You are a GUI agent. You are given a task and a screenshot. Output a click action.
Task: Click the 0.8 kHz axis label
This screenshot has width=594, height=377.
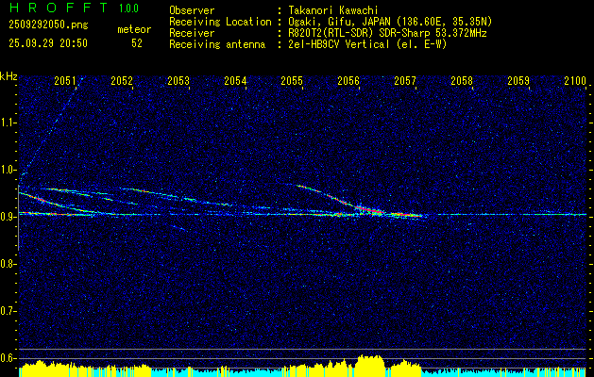pyautogui.click(x=8, y=264)
